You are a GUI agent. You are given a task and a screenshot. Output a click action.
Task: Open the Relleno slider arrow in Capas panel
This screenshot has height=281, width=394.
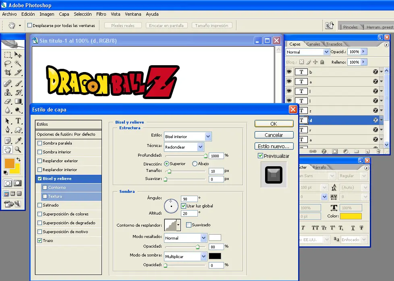click(363, 62)
